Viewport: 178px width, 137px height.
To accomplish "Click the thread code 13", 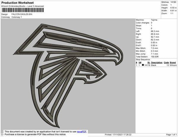I will 168,65.
